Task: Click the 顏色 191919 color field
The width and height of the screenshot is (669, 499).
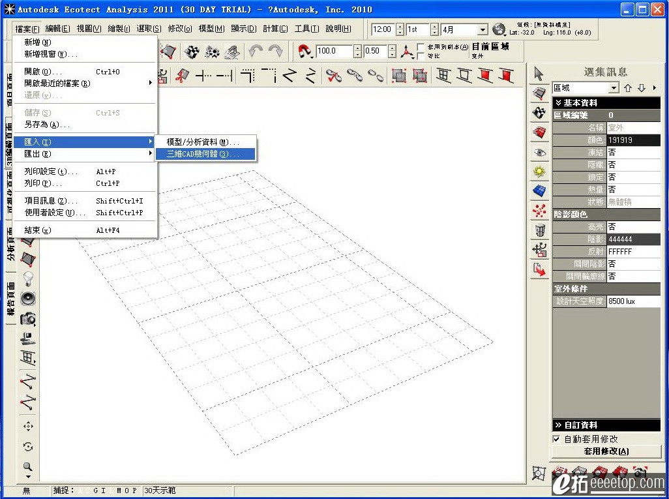Action: [x=634, y=140]
